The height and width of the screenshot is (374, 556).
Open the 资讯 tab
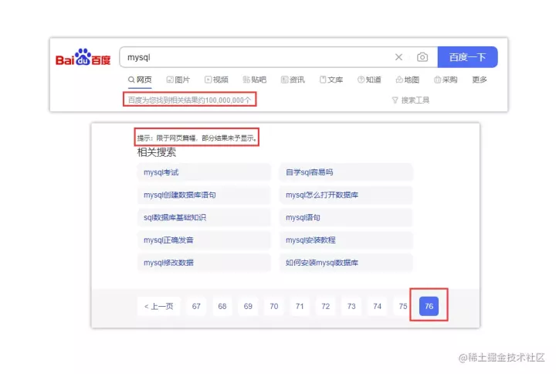tap(293, 80)
